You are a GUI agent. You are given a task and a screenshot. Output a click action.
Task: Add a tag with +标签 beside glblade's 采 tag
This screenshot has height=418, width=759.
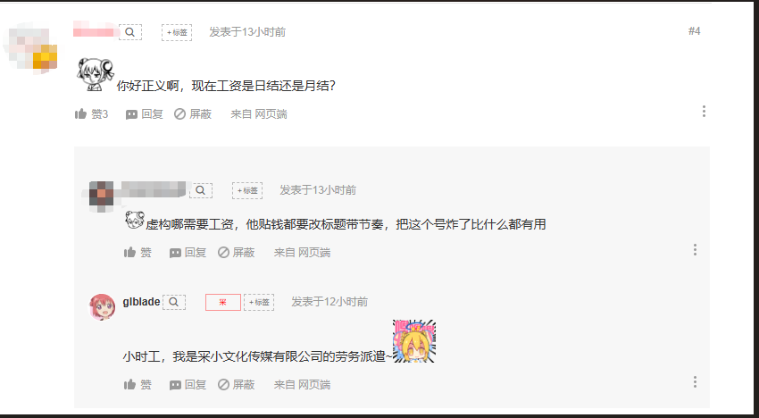point(259,302)
